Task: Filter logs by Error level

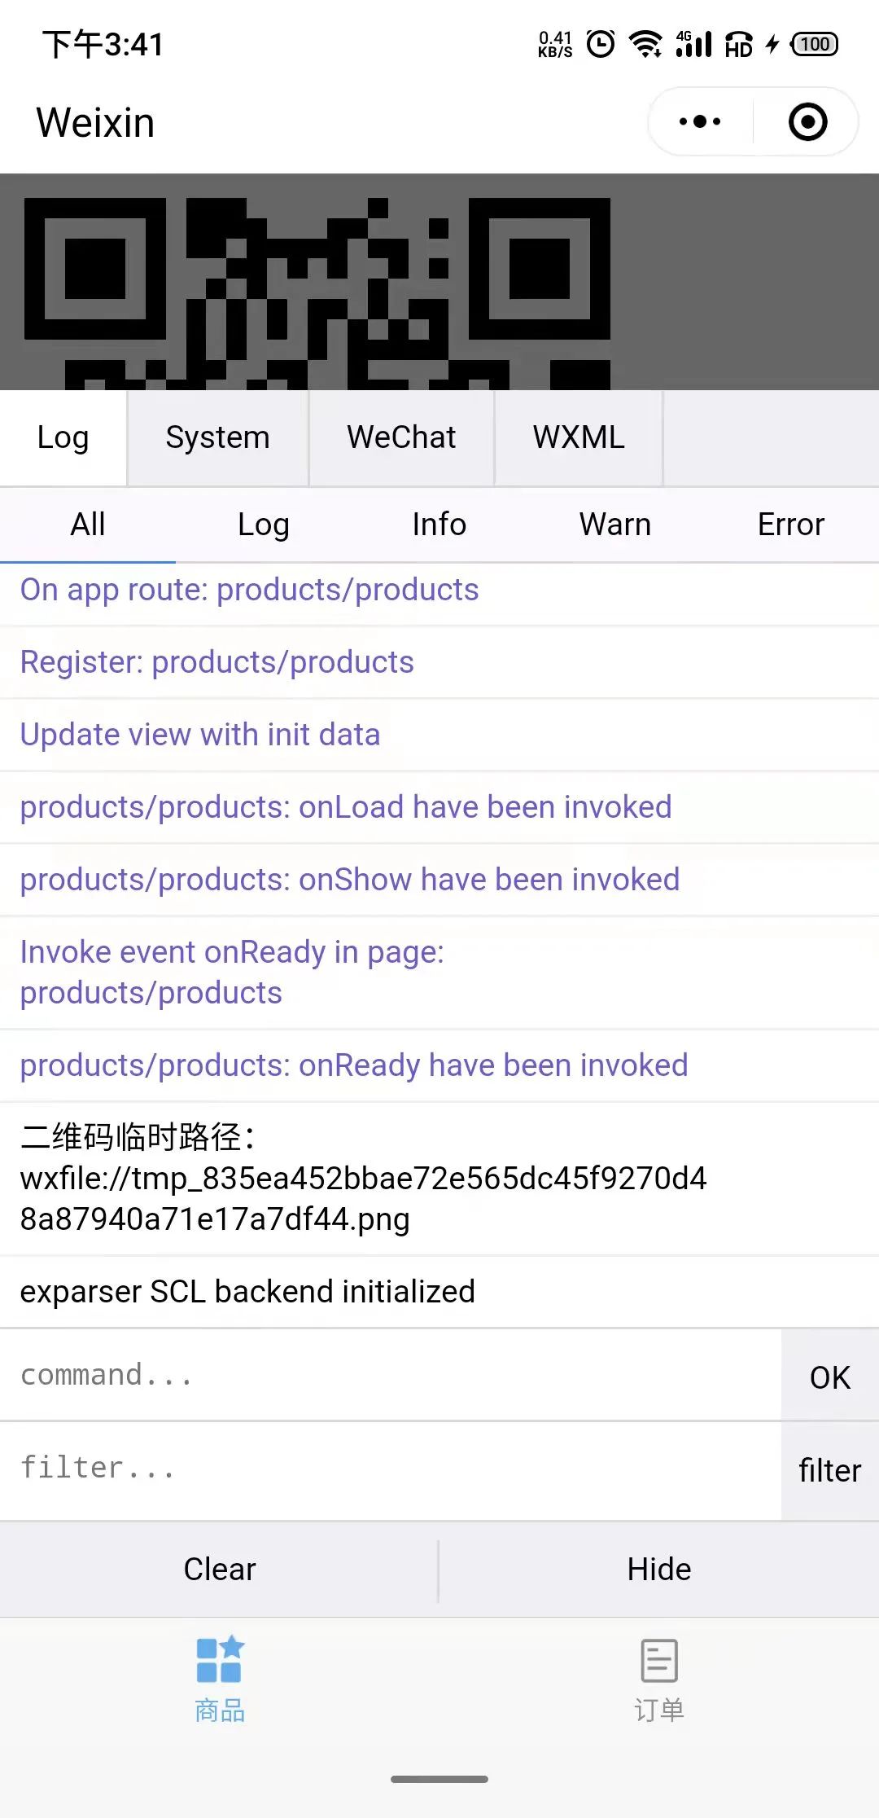Action: pyautogui.click(x=791, y=525)
